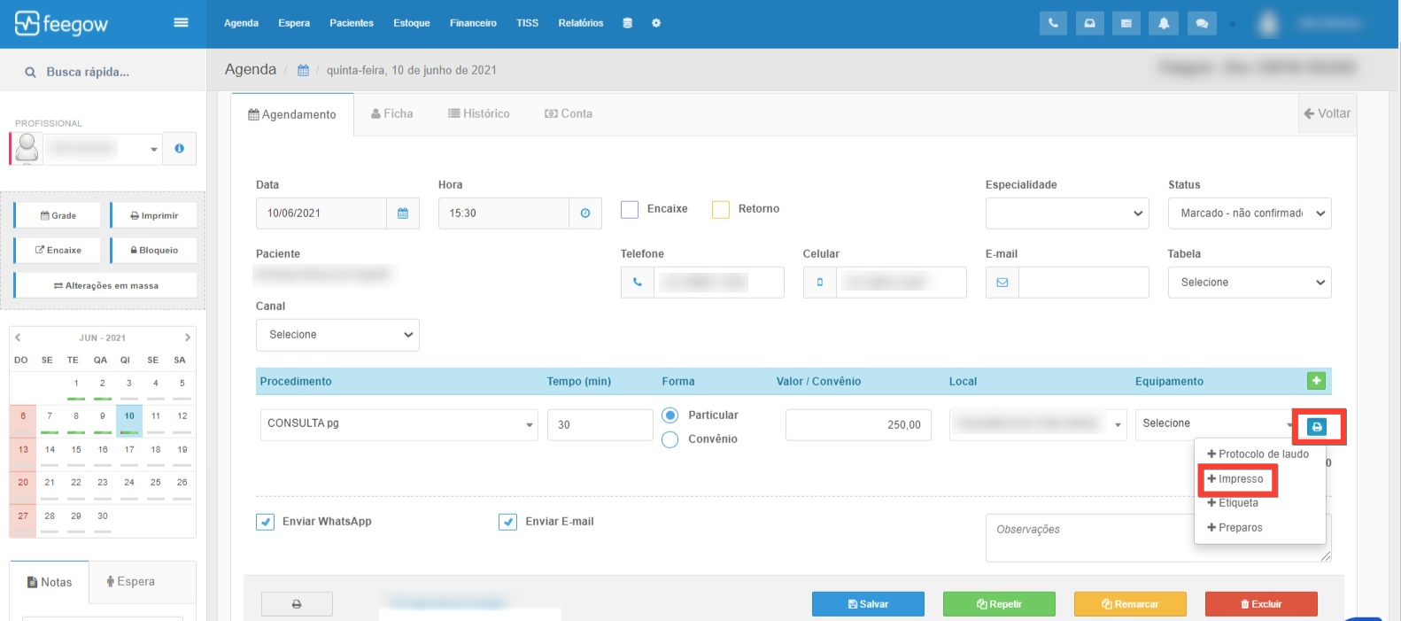This screenshot has height=621, width=1401.
Task: Toggle the Retorno checkbox
Action: click(x=721, y=209)
